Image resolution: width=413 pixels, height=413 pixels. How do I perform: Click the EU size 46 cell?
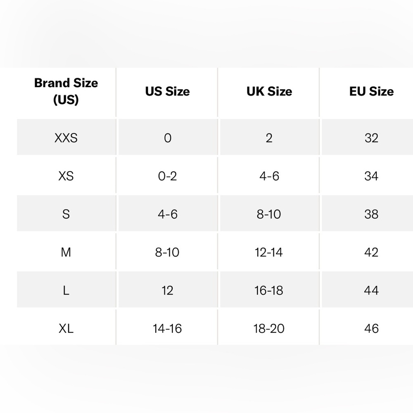point(371,328)
